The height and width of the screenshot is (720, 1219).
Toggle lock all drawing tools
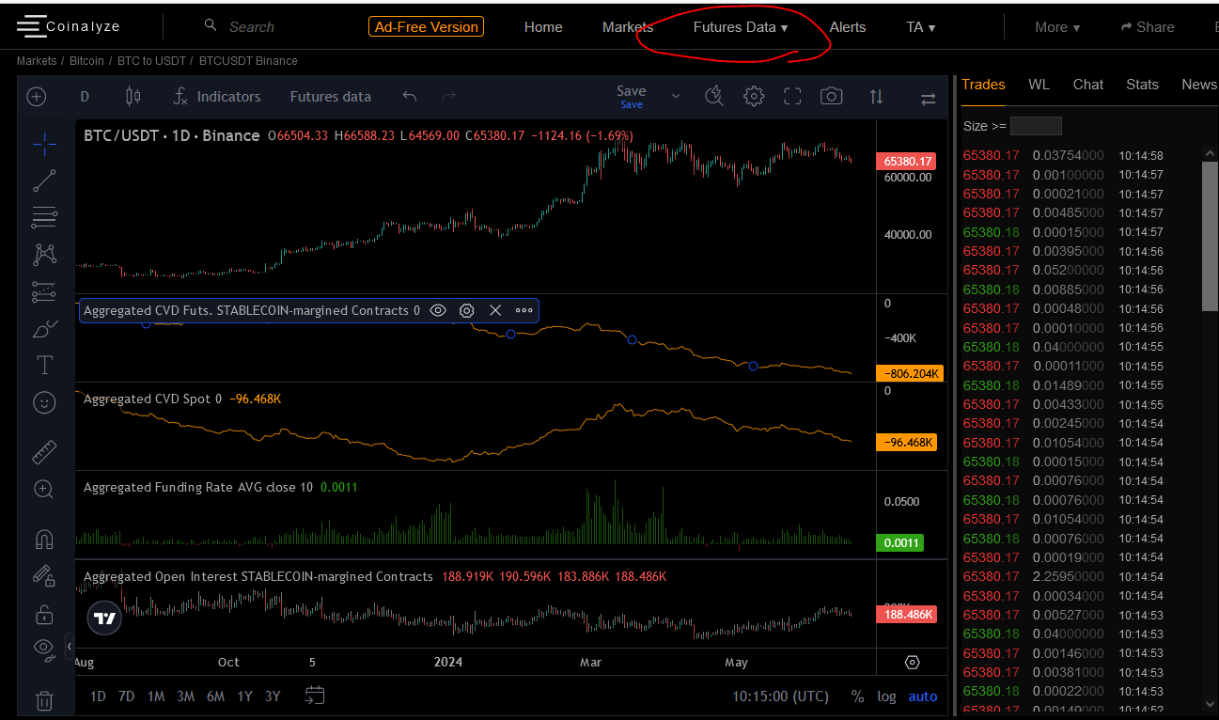(x=44, y=613)
